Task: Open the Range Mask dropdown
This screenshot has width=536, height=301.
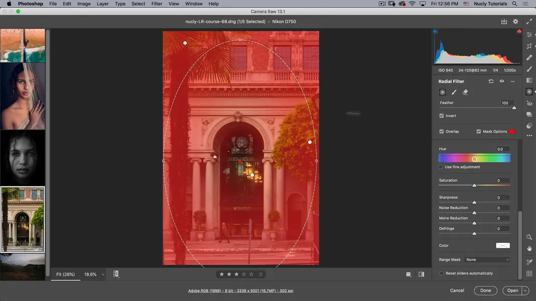Action: click(487, 260)
